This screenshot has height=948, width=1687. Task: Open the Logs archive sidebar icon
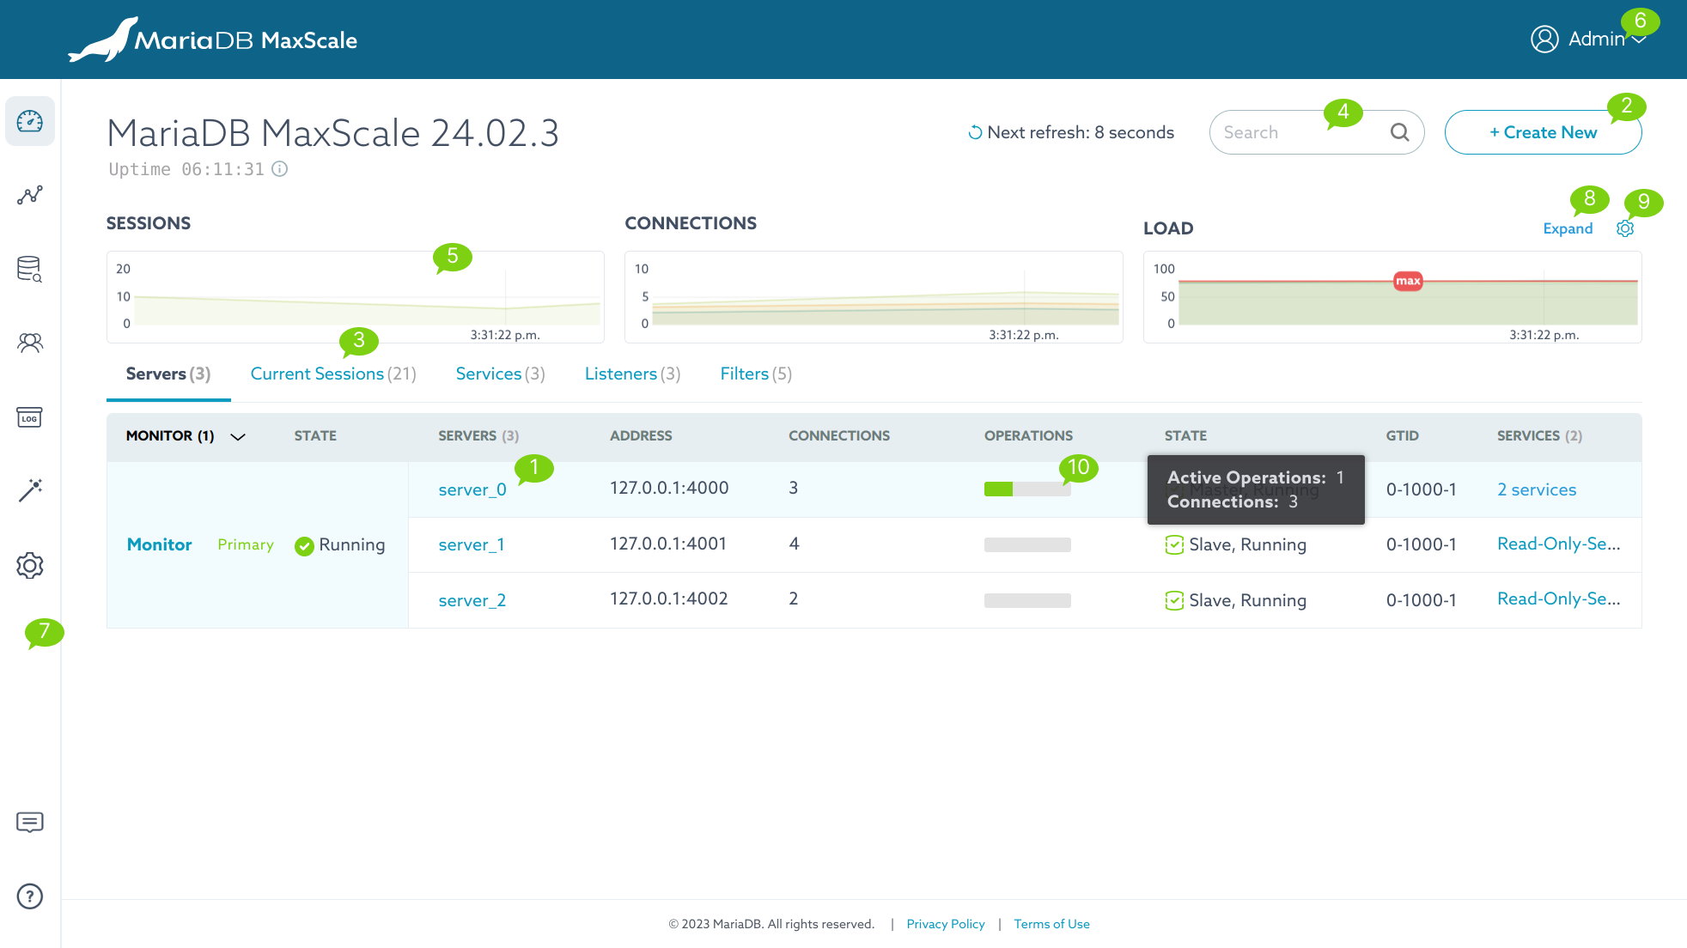[30, 417]
